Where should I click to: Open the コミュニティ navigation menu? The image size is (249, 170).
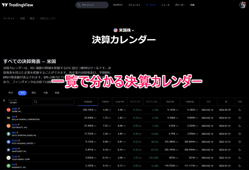[134, 5]
